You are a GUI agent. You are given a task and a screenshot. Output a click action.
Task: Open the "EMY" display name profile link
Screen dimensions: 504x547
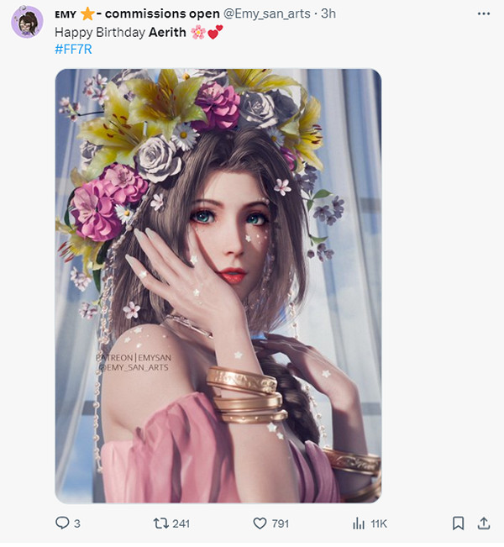pyautogui.click(x=65, y=15)
